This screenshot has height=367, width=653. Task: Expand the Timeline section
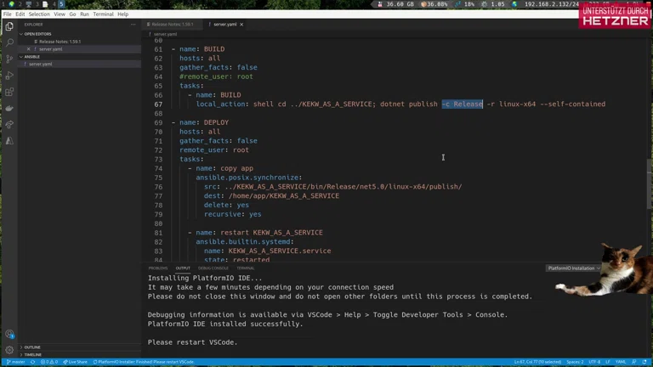click(x=32, y=354)
